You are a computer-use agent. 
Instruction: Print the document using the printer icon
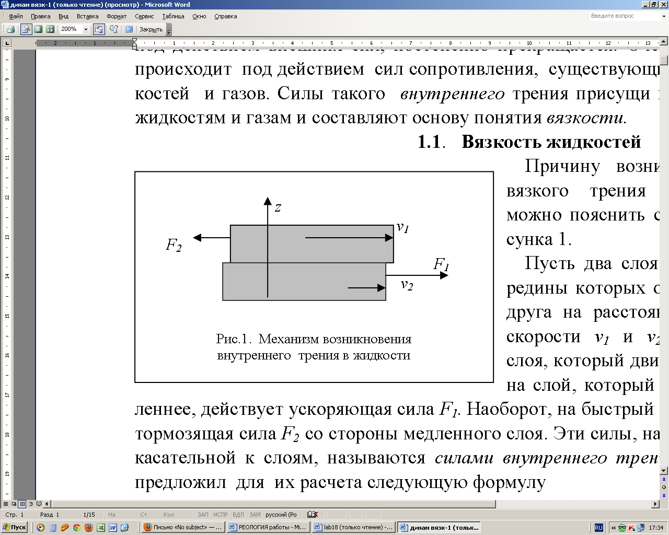(10, 29)
